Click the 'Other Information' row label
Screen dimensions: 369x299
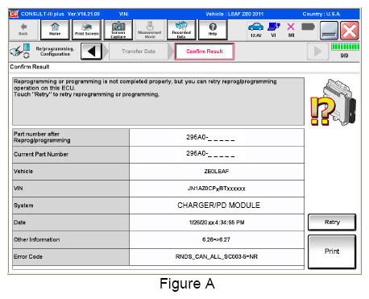click(37, 239)
